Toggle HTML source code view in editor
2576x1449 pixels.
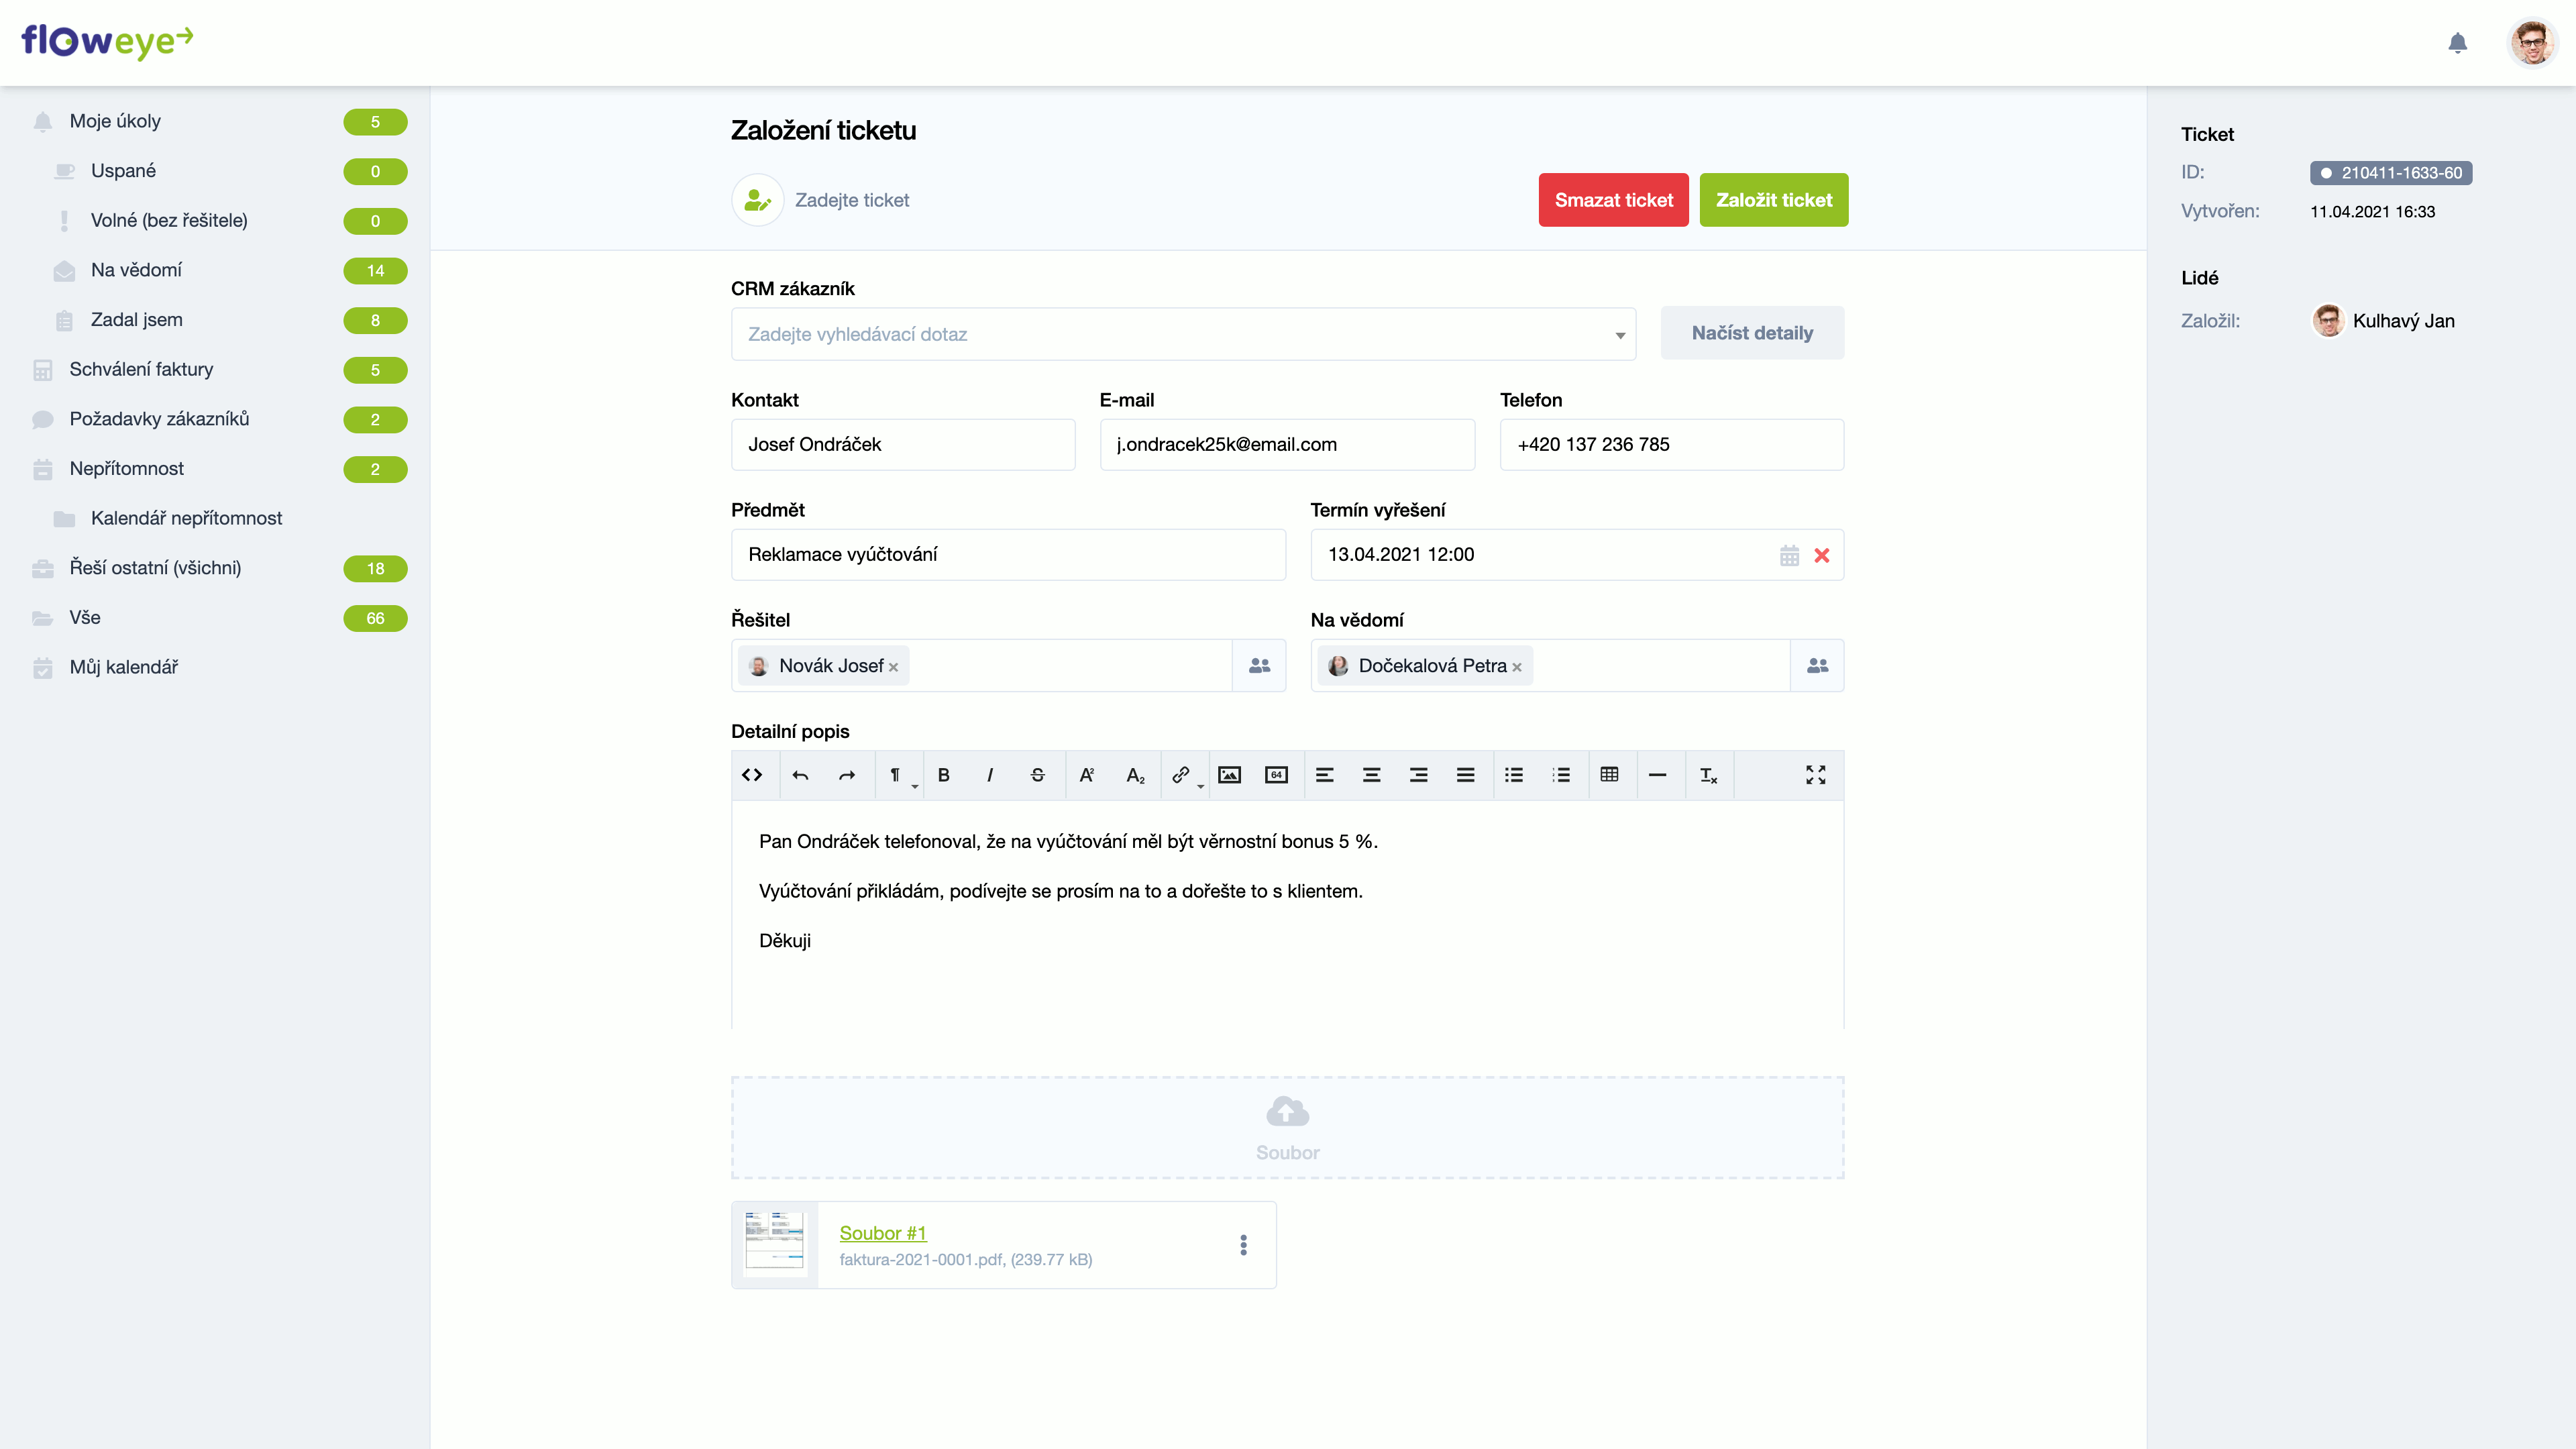752,775
